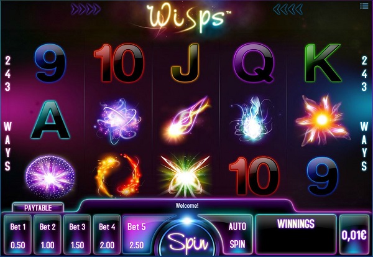373x257 pixels.
Task: Open the PAYTABLE tab
Action: click(x=38, y=208)
